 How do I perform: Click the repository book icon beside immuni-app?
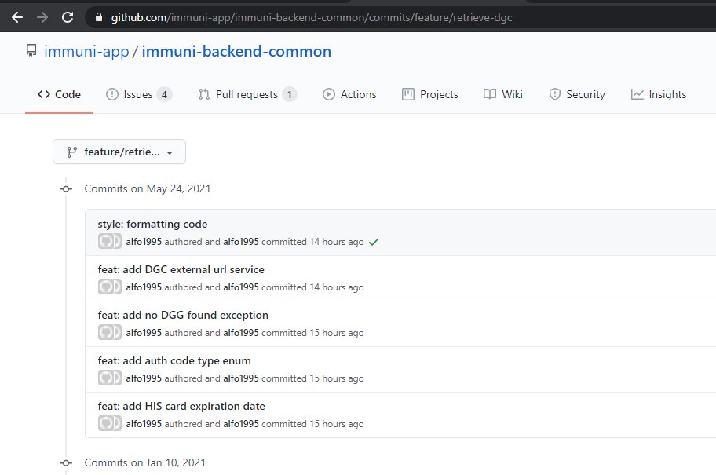pyautogui.click(x=31, y=51)
